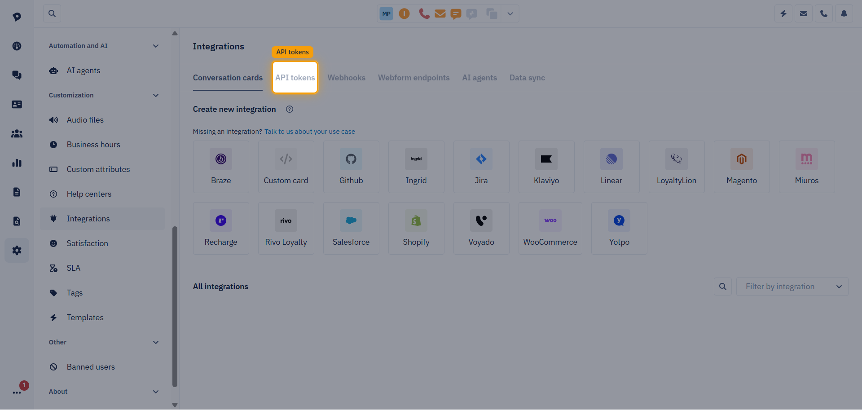The image size is (862, 410).
Task: Open conversations chat icon in left rail
Action: coord(17,75)
